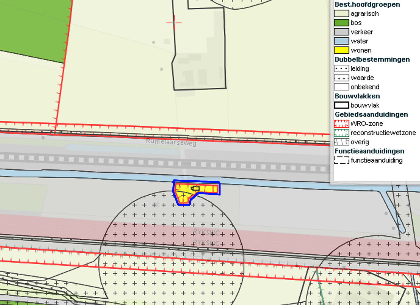Click the green bos legend swatch

click(x=341, y=22)
